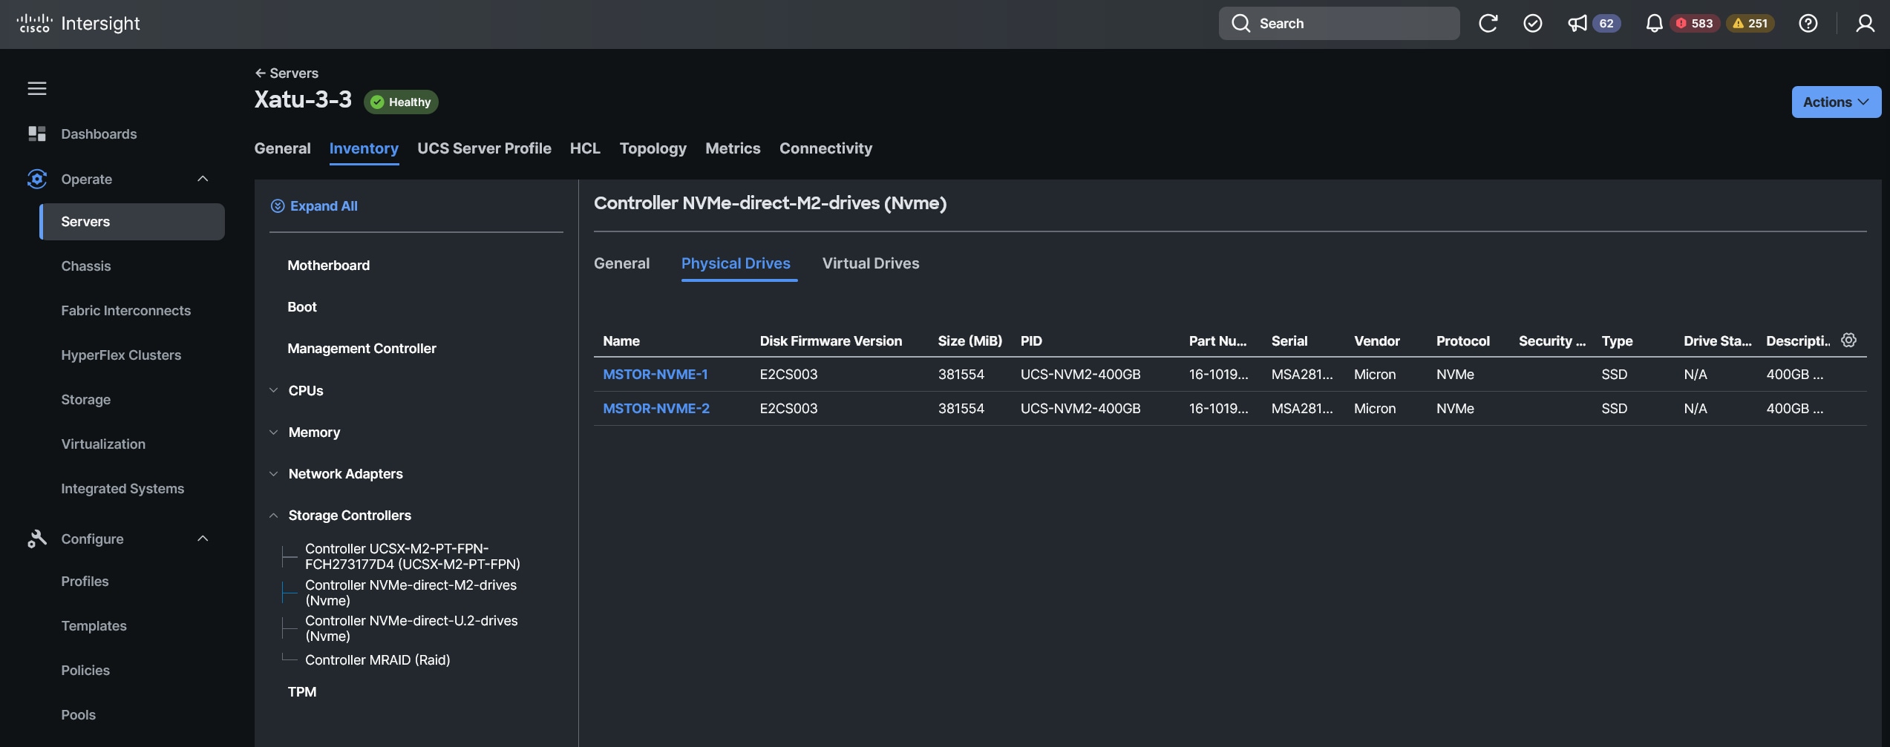The image size is (1890, 747).
Task: Switch to Virtual Drives sub-tab
Action: pos(871,263)
